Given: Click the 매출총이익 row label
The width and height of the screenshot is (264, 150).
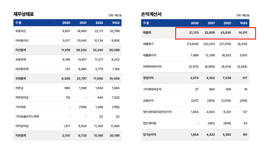Looking at the screenshot, I should 150,55.
